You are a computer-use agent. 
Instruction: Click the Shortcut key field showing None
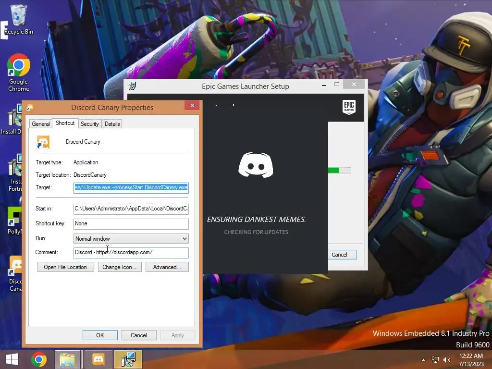coord(131,224)
